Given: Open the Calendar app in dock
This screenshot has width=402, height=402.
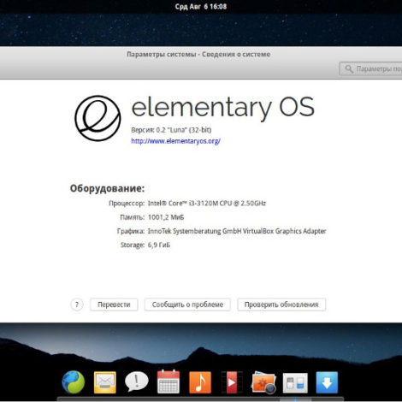Looking at the screenshot, I should pos(168,381).
